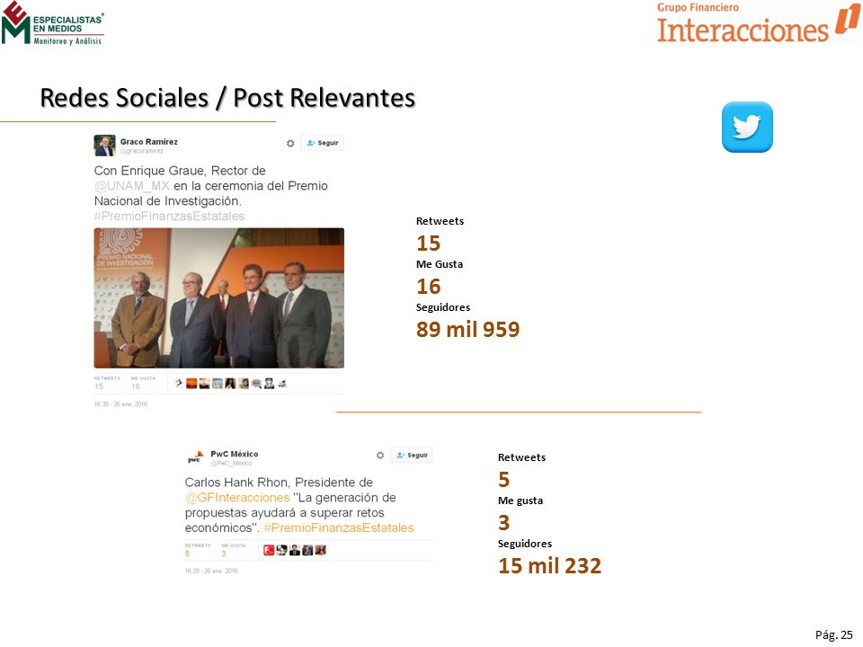Open the gear menu on Graco Ramírez tweet
863x647 pixels.
click(290, 143)
